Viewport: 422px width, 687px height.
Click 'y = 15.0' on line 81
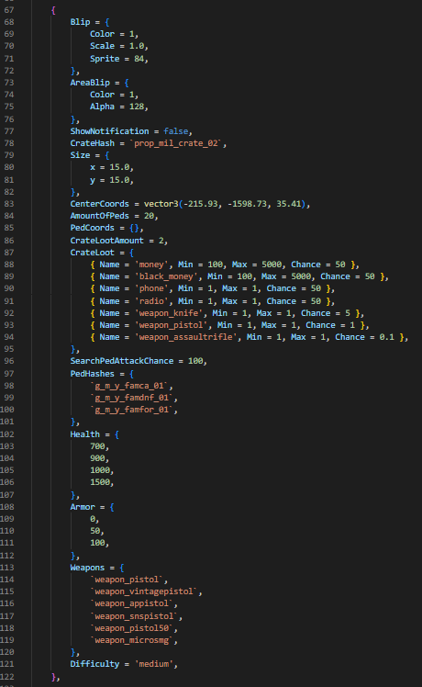(x=110, y=180)
